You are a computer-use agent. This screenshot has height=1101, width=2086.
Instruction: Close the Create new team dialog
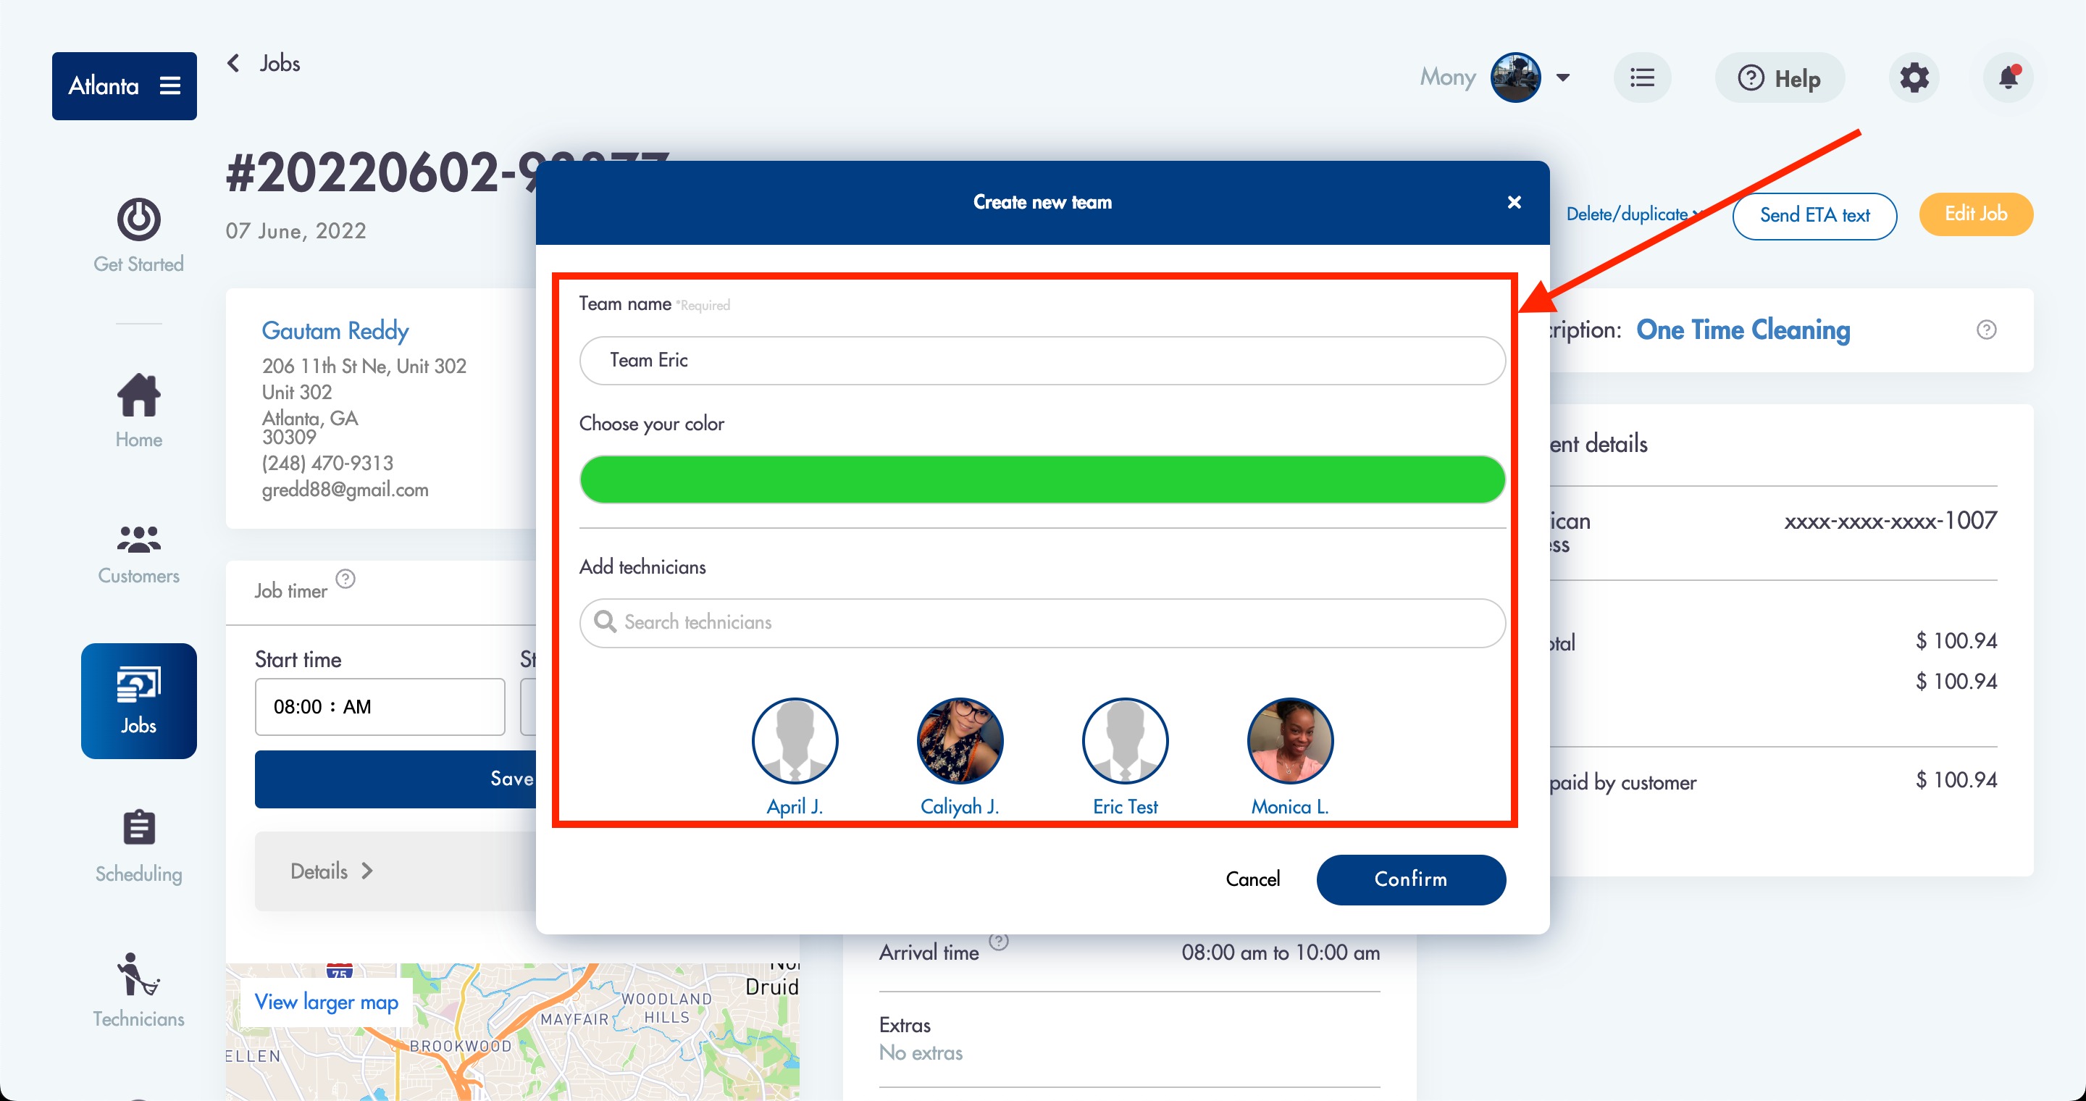click(x=1515, y=202)
